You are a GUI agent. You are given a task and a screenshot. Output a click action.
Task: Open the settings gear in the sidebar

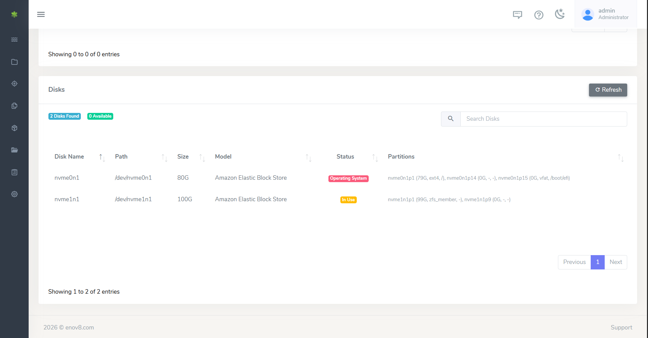(14, 194)
